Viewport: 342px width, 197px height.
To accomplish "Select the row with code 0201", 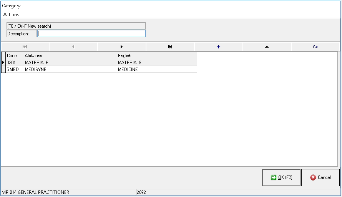I will (x=15, y=63).
